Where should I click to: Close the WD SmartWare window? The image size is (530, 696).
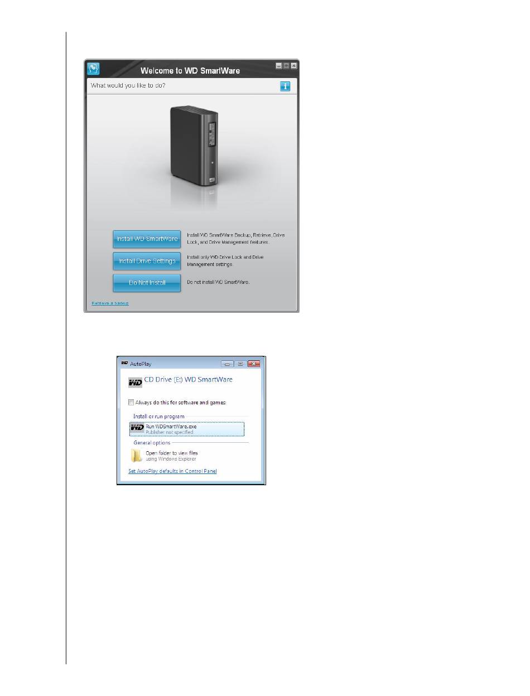tap(294, 66)
